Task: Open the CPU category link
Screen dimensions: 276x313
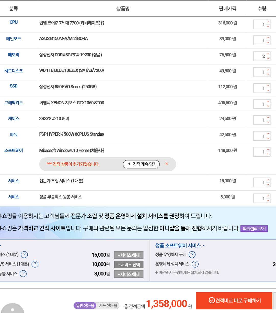Action: click(x=14, y=22)
